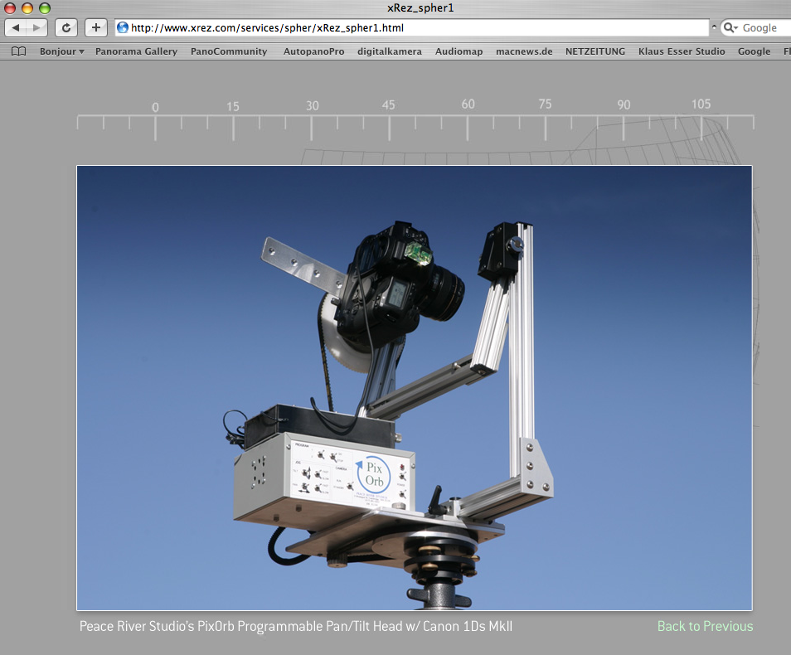
Task: Click the Google search magnifier icon
Action: 730,27
